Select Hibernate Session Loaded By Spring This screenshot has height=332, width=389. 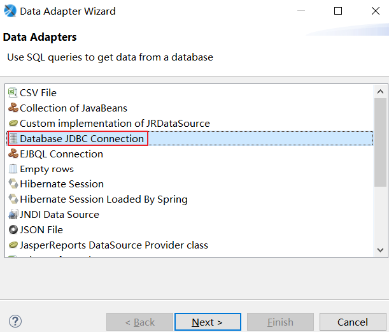(x=103, y=199)
